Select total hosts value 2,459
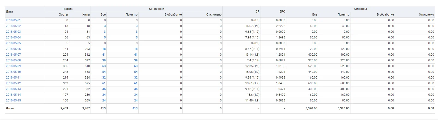 64,108
